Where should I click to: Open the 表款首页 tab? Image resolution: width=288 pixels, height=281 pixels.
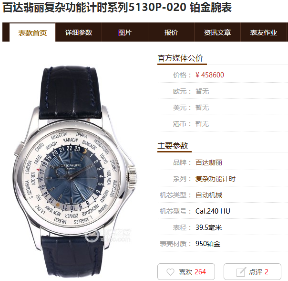point(32,32)
